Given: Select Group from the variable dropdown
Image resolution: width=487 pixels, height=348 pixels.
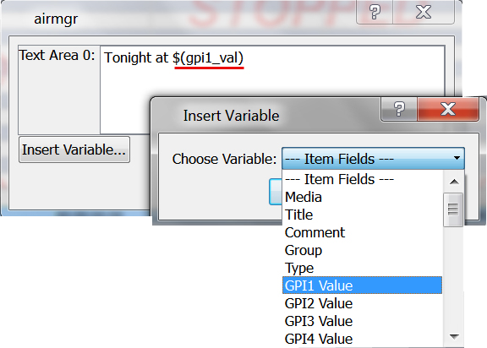Looking at the screenshot, I should 362,250.
